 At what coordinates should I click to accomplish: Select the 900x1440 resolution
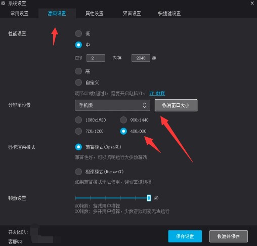123,120
